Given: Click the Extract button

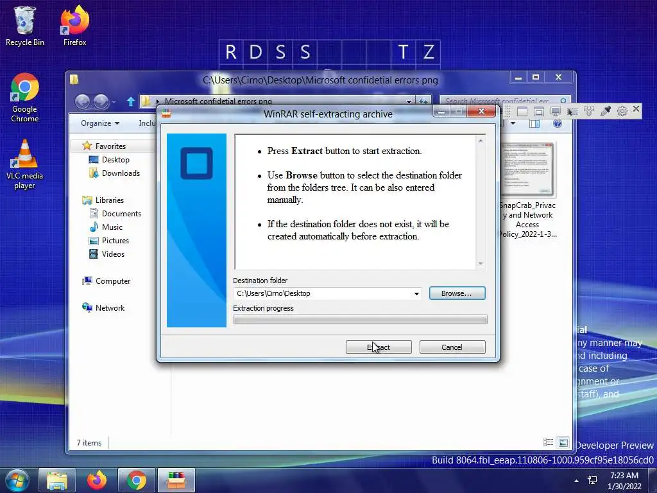Looking at the screenshot, I should point(379,347).
